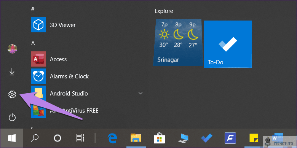Open Microsoft Store from taskbar
Image resolution: width=297 pixels, height=148 pixels.
click(159, 138)
